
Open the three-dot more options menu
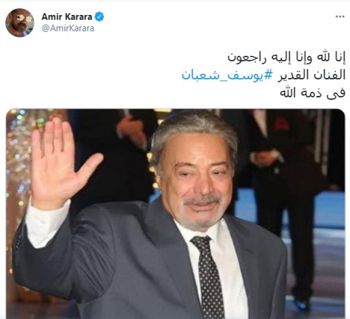[x=340, y=16]
